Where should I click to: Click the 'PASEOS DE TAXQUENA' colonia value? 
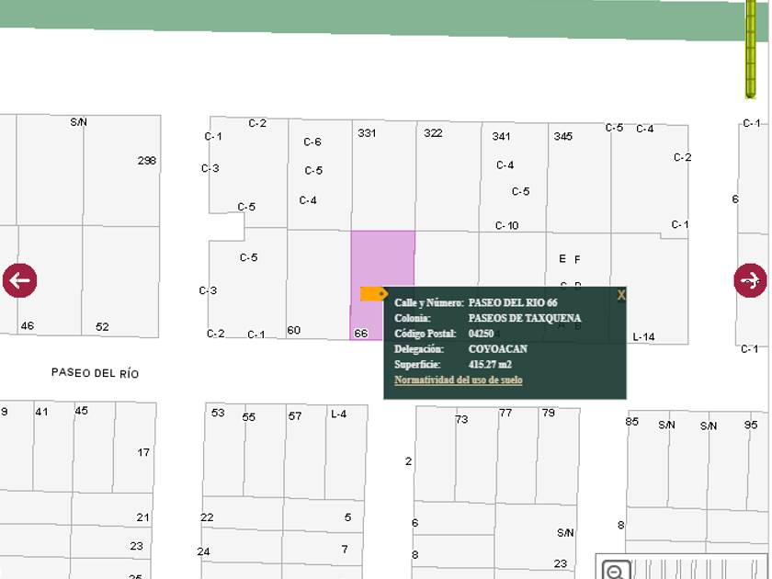(525, 318)
